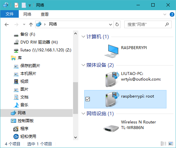
Task: Click the network icon in address bar
Action: click(39, 24)
